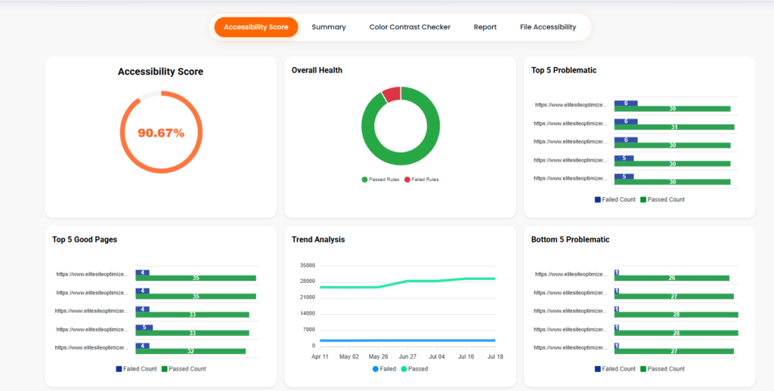774x391 pixels.
Task: Open the Color Contrast Checker tab
Action: [x=410, y=27]
